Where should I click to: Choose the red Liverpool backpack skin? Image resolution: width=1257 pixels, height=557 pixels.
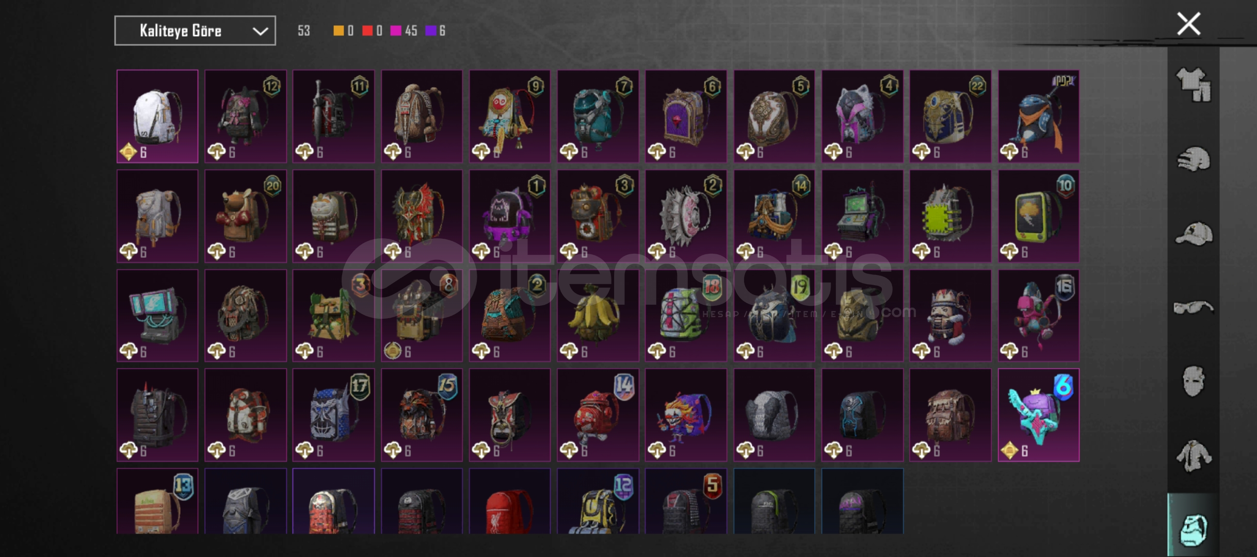pyautogui.click(x=510, y=501)
